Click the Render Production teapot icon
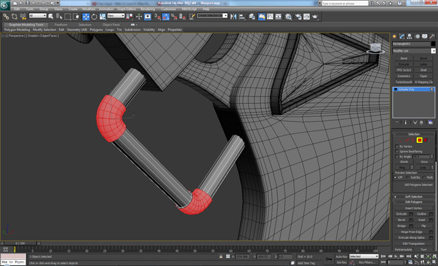The image size is (438, 266). click(x=315, y=16)
